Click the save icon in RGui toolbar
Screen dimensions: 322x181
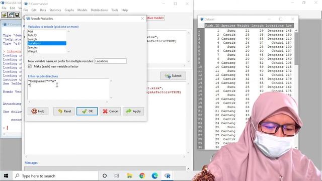point(17,15)
